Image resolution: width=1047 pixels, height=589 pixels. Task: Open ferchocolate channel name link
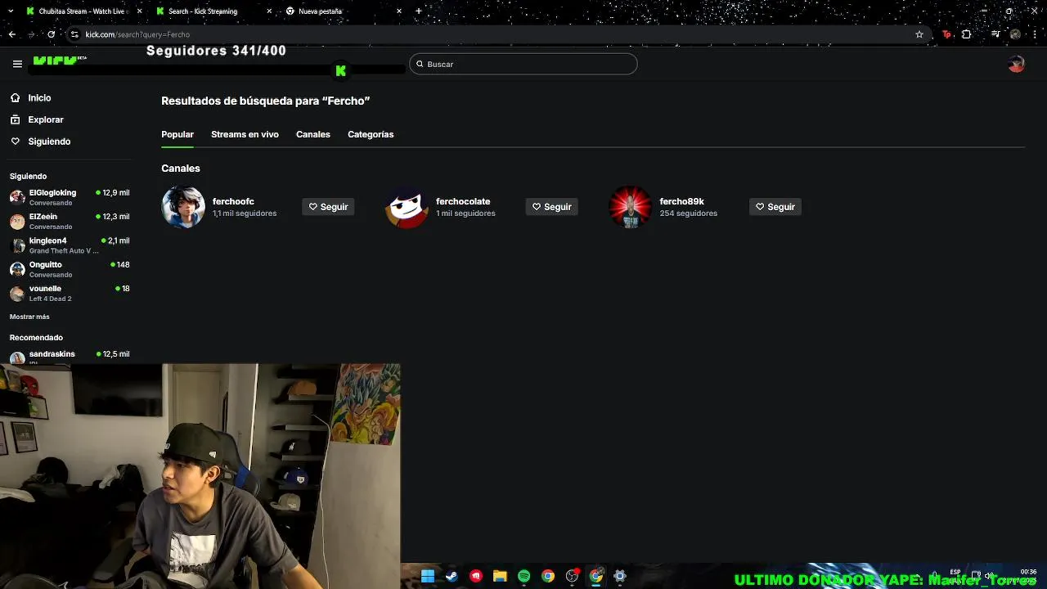pyautogui.click(x=463, y=201)
